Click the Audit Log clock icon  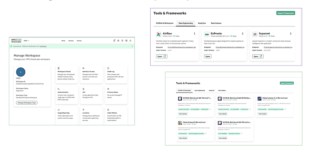click(x=108, y=68)
